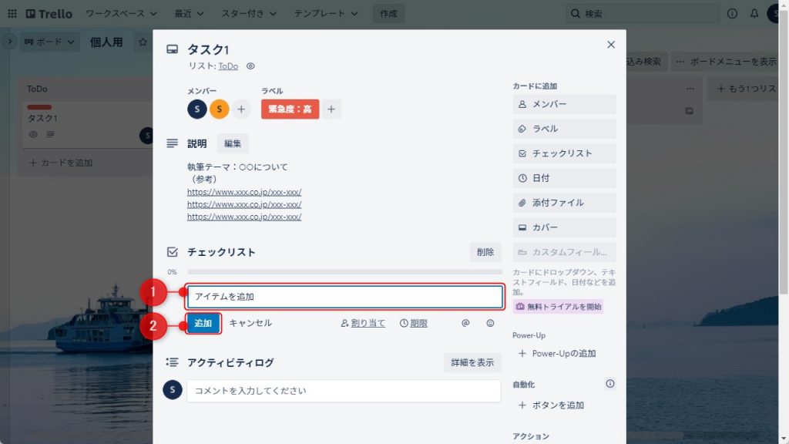
Task: Add 添付ファイル from card sidebar
Action: 564,203
